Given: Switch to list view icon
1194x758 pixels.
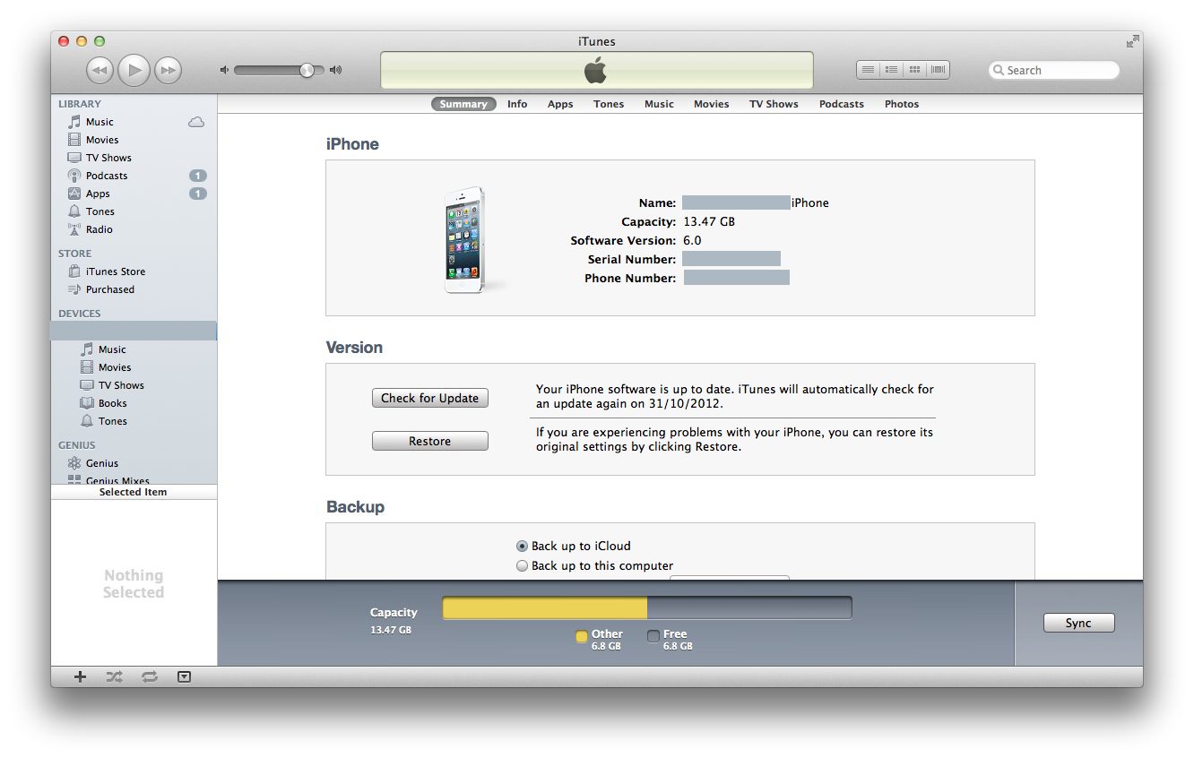Looking at the screenshot, I should coord(868,70).
